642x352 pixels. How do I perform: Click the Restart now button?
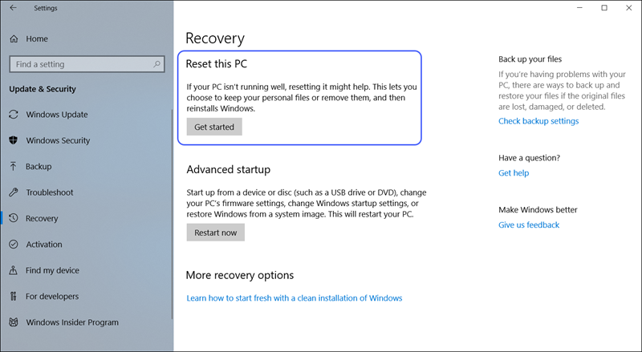tap(215, 233)
